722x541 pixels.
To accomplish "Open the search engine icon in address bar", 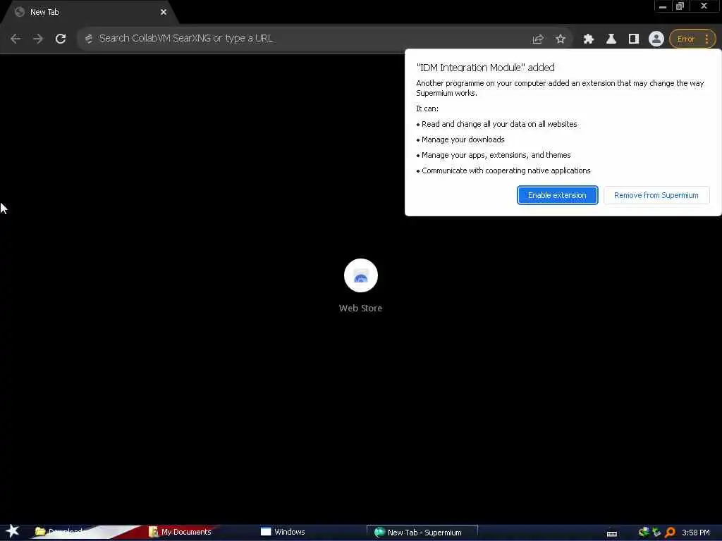I will [89, 39].
